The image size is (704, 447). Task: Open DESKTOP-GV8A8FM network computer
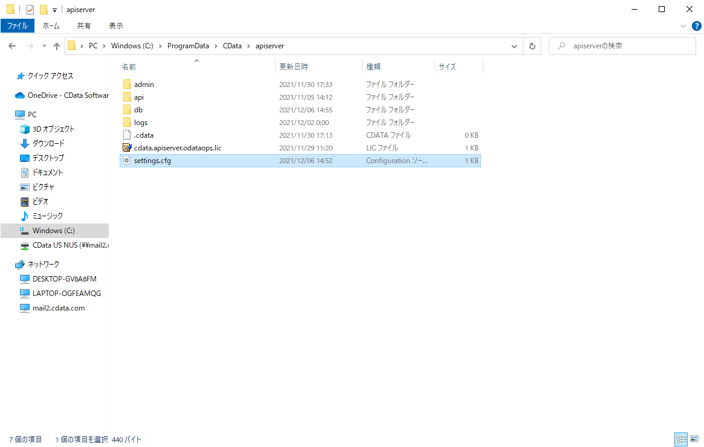tap(64, 278)
